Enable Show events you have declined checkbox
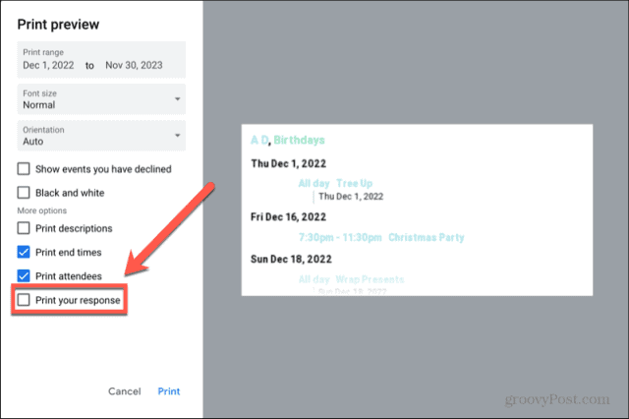 point(24,169)
